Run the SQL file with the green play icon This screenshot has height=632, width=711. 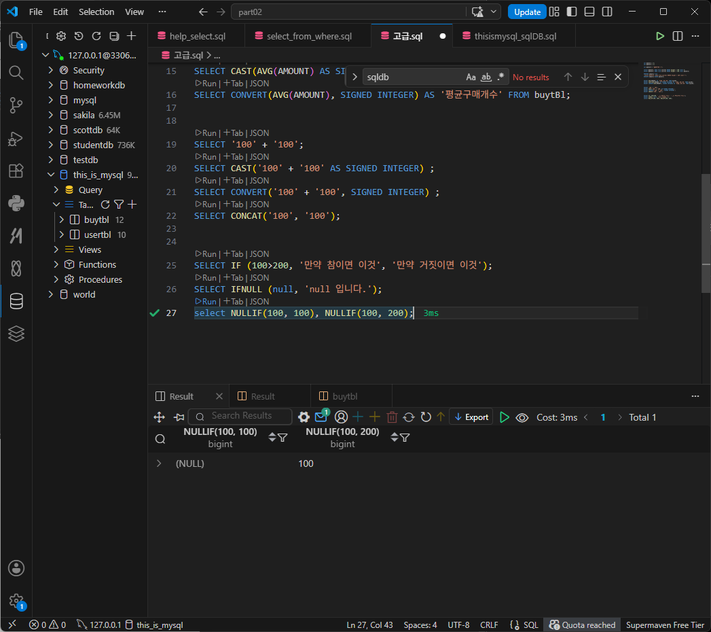tap(660, 36)
